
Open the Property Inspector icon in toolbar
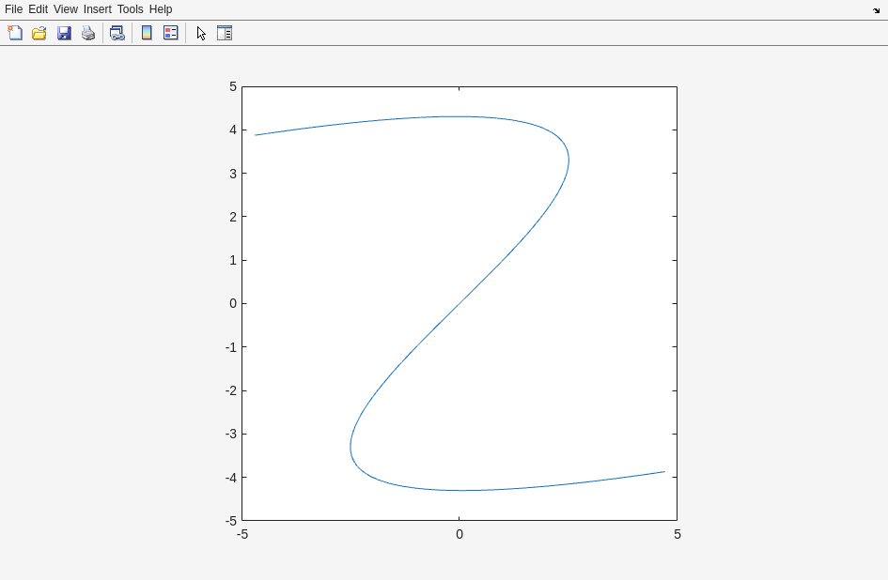(225, 33)
